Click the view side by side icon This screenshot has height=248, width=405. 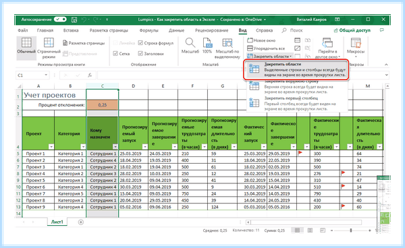(307, 40)
